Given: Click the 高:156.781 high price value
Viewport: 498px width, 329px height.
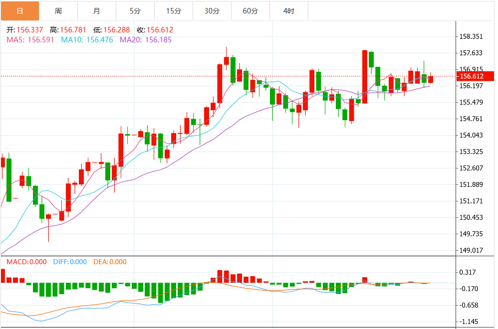Looking at the screenshot, I should (x=68, y=30).
